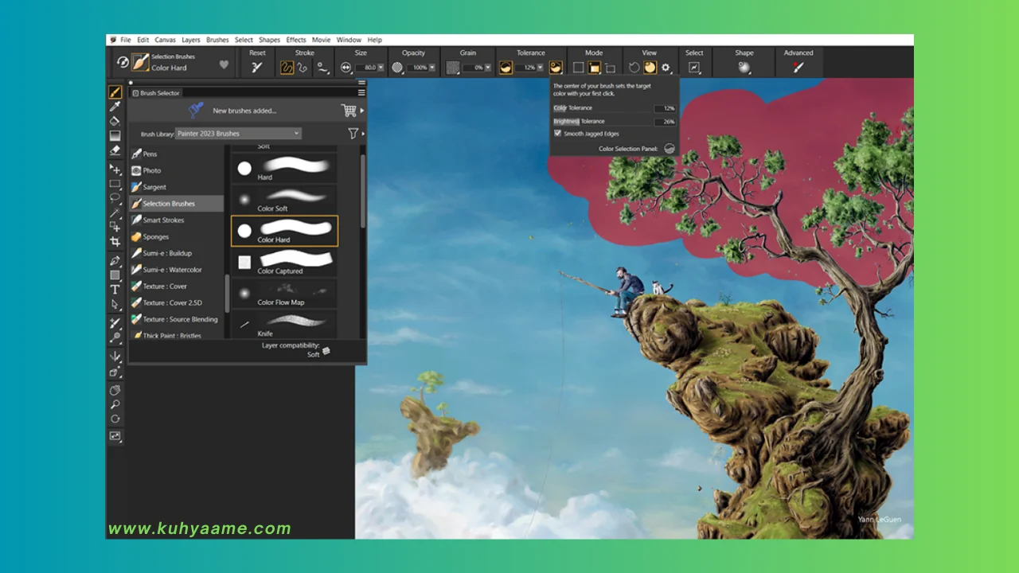Screen dimensions: 1019x573
Task: Select the Grabber hand tool
Action: click(x=115, y=390)
